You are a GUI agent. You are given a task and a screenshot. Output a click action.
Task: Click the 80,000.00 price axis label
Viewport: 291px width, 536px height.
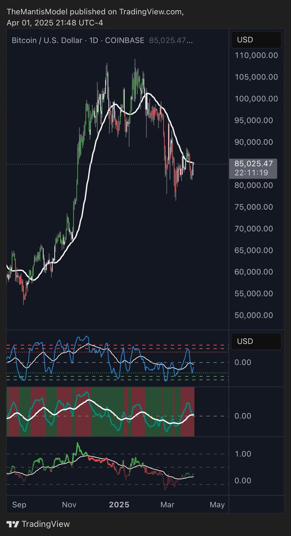254,185
